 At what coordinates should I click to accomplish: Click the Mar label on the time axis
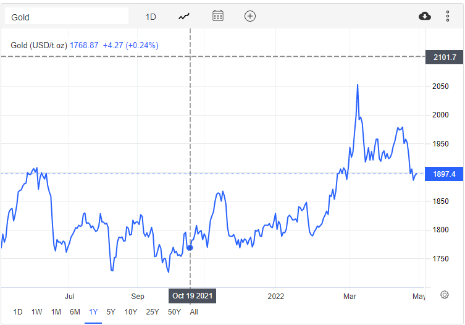click(350, 296)
